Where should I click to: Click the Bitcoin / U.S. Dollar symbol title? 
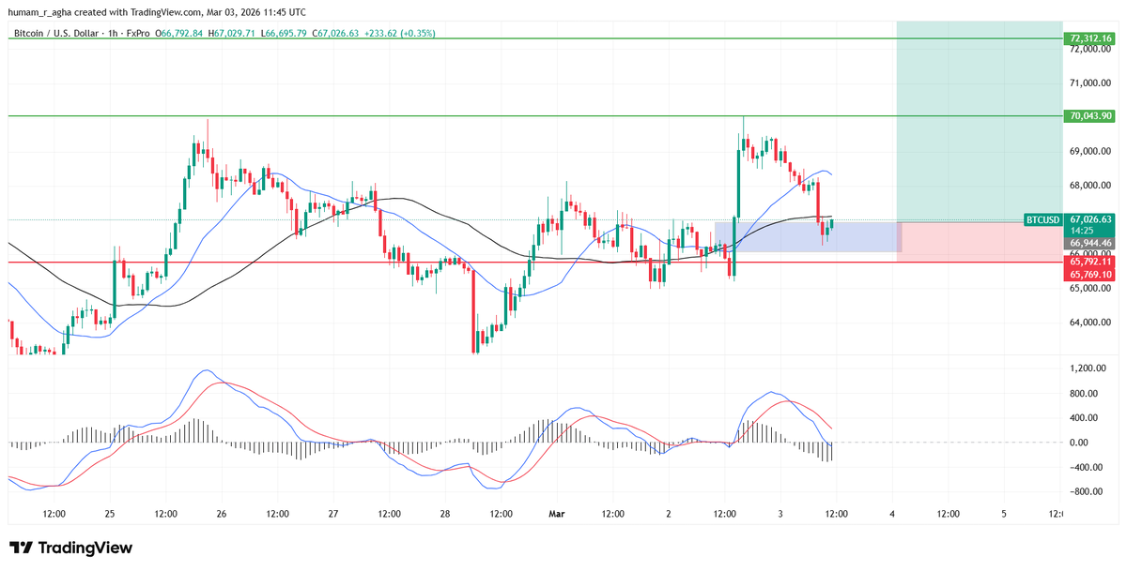coord(57,34)
